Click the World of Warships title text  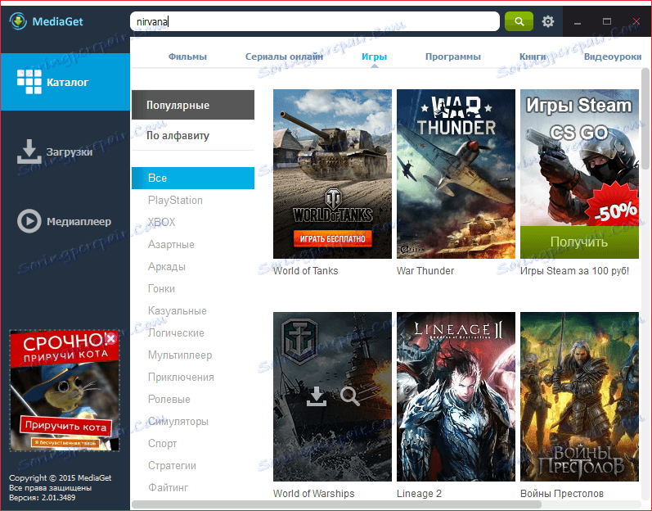(313, 494)
